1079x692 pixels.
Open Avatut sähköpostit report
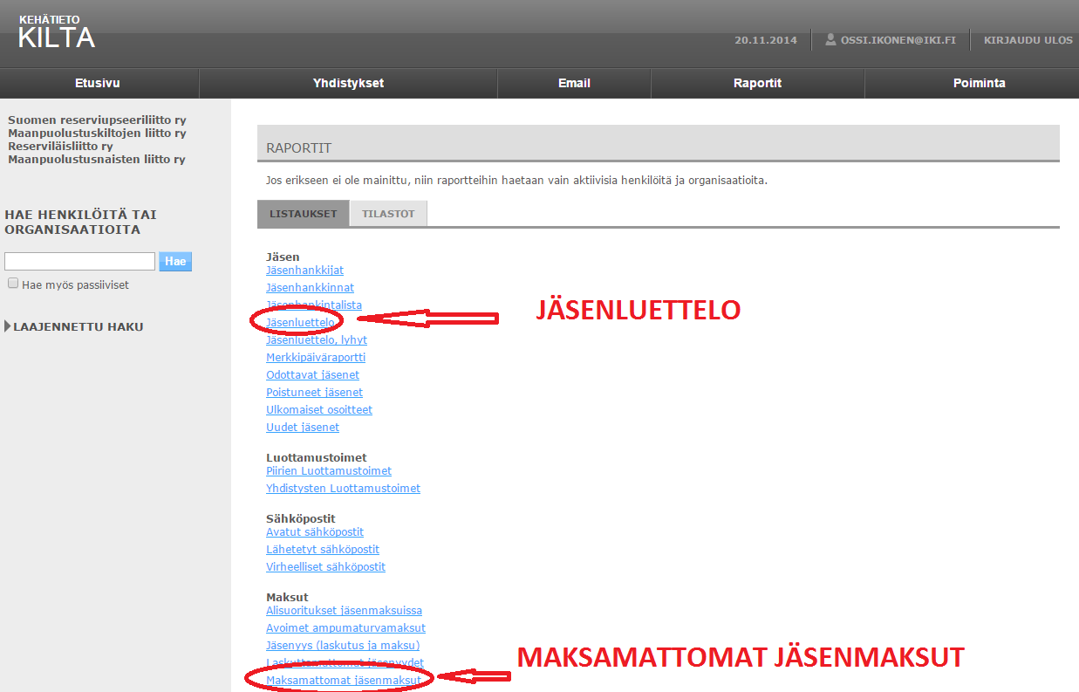(315, 532)
